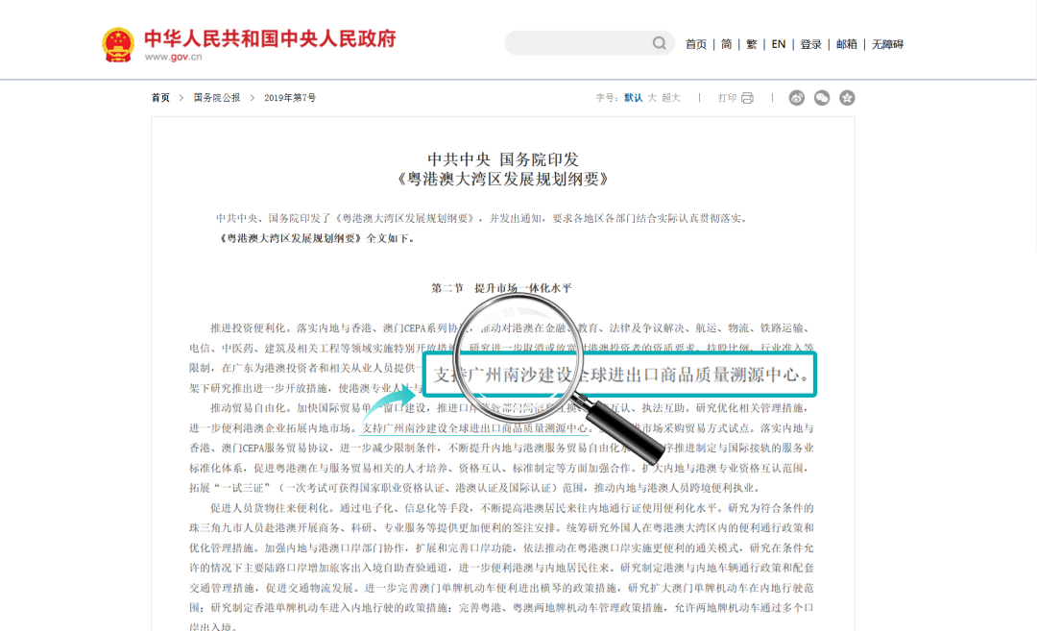Go to 首页 in the breadcrumb
The height and width of the screenshot is (631, 1037).
click(160, 98)
